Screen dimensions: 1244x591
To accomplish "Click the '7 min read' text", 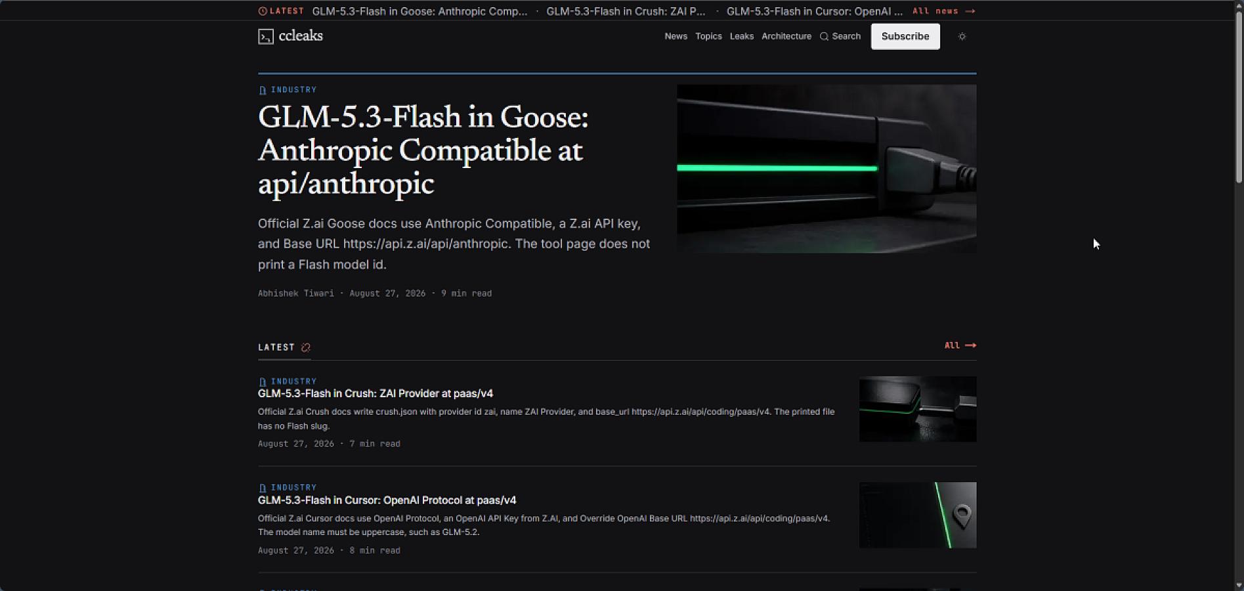I will (375, 444).
